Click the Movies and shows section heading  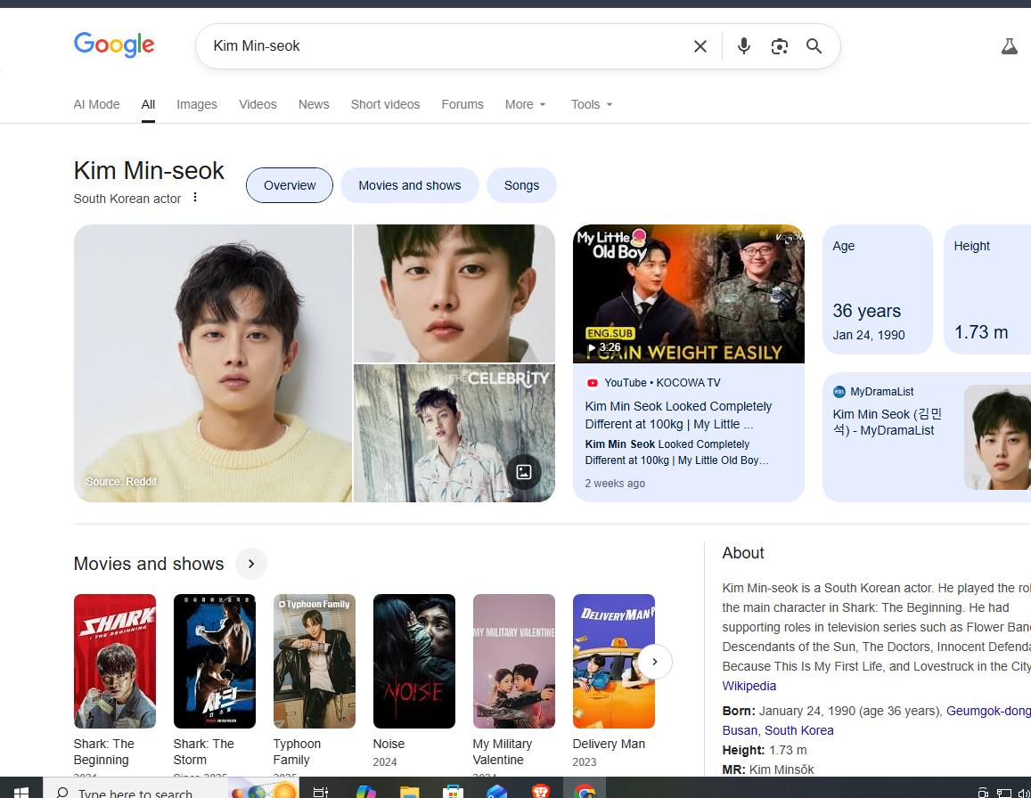149,564
